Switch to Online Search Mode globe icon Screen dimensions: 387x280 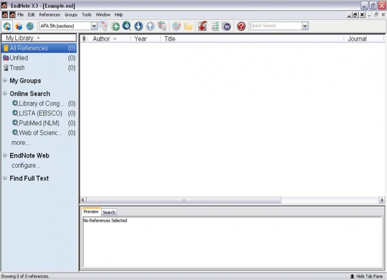(30, 26)
